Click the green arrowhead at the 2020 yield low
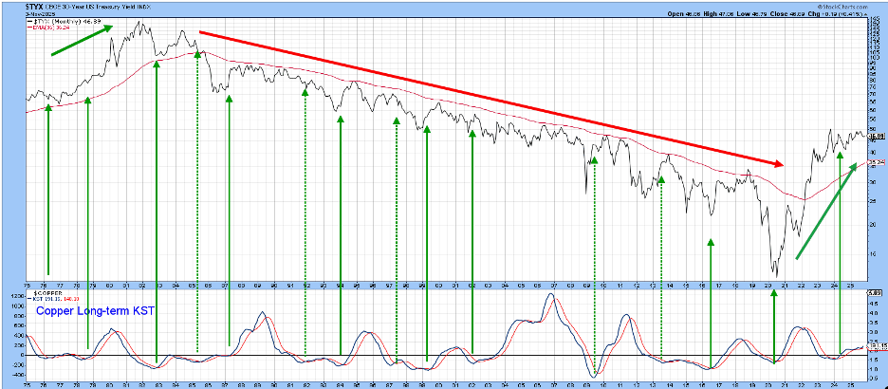This screenshot has height=389, width=888. point(773,293)
